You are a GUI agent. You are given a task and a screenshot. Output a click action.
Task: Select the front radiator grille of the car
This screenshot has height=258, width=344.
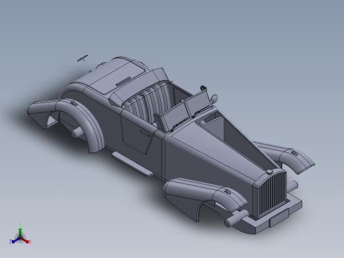[273, 193]
